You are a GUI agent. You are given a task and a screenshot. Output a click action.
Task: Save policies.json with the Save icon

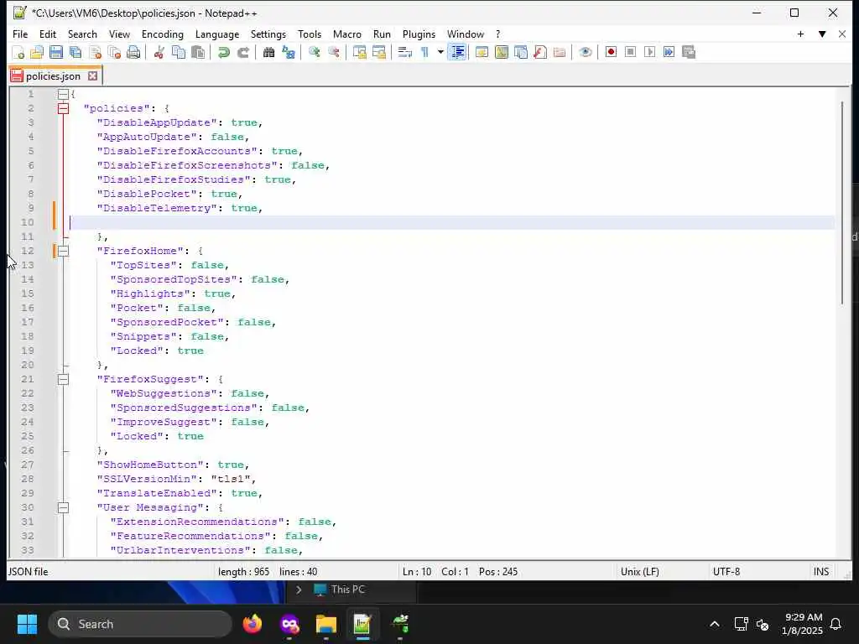56,52
